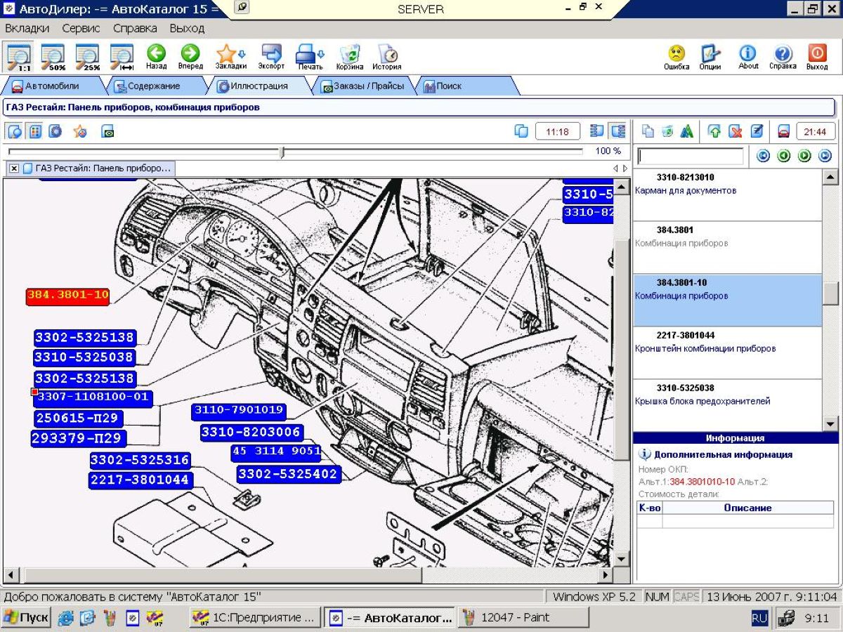Viewport: 843px width, 632px height.
Task: Click the red X delete icon in parts panel
Action: (x=736, y=131)
